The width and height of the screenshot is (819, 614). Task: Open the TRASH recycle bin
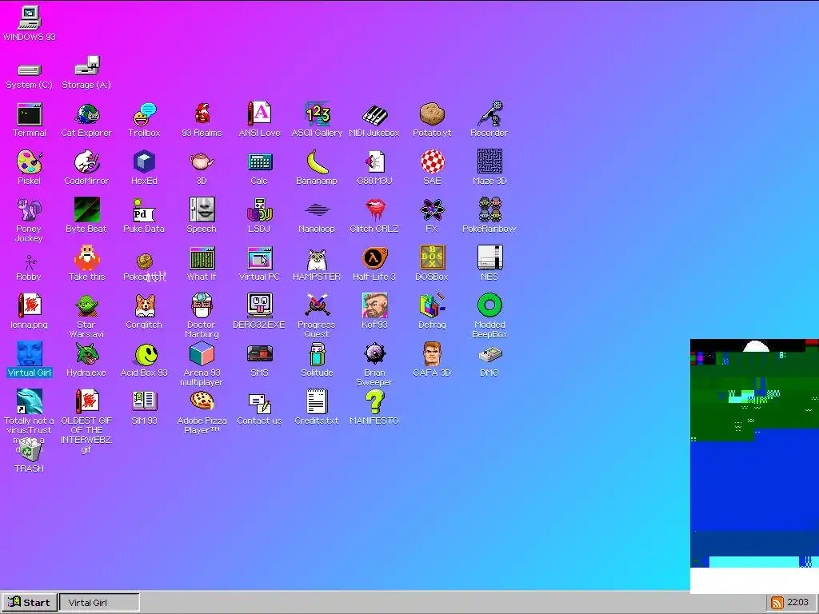[30, 449]
